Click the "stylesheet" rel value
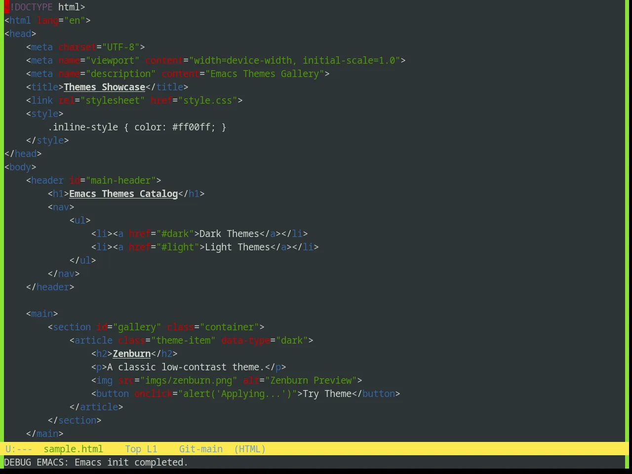This screenshot has width=632, height=474. [113, 100]
